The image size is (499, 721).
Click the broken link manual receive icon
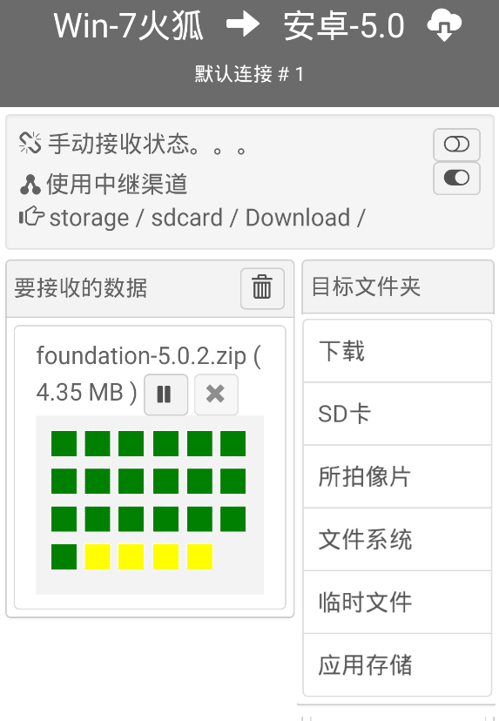tap(30, 143)
